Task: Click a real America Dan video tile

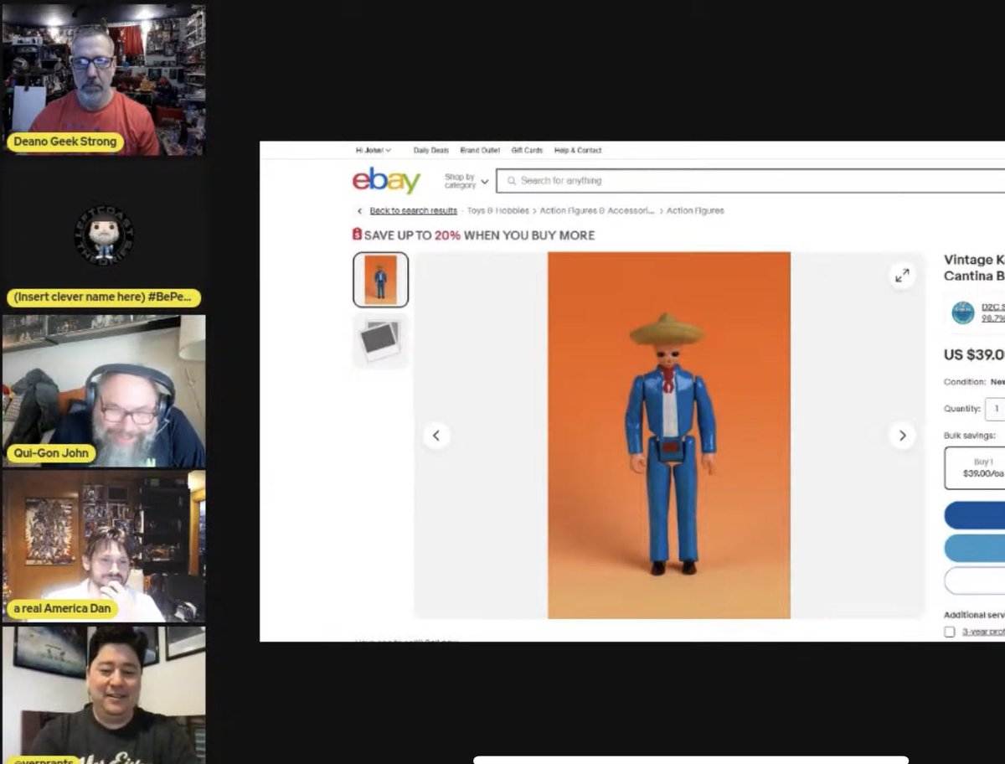Action: click(104, 546)
